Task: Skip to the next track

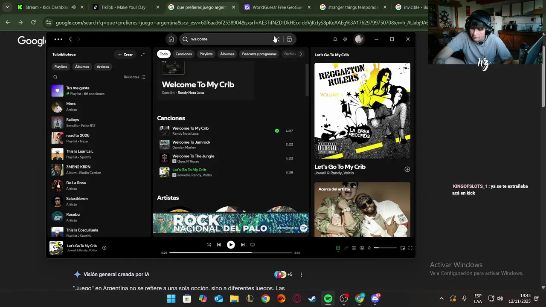Action: [243, 245]
